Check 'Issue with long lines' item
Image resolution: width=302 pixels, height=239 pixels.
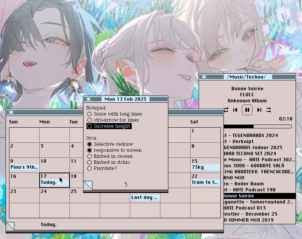point(89,114)
